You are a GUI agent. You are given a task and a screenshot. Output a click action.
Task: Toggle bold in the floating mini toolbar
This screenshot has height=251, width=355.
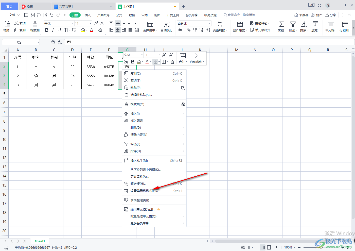(x=133, y=62)
